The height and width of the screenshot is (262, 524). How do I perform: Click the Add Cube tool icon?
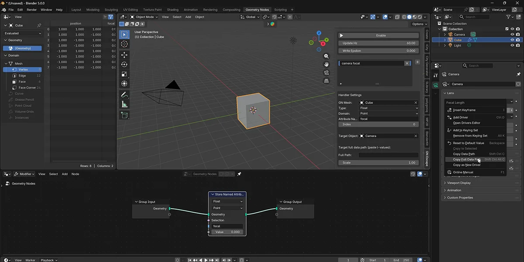click(124, 115)
